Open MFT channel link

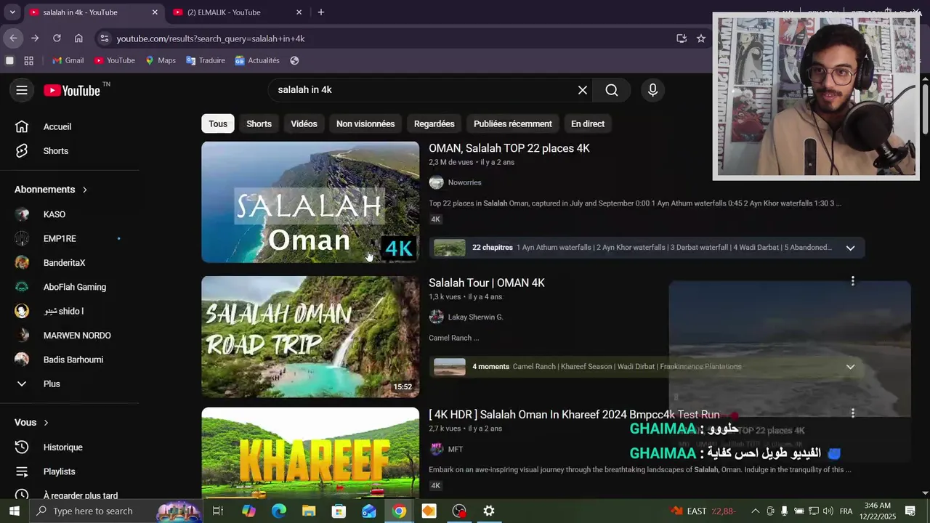[455, 450]
